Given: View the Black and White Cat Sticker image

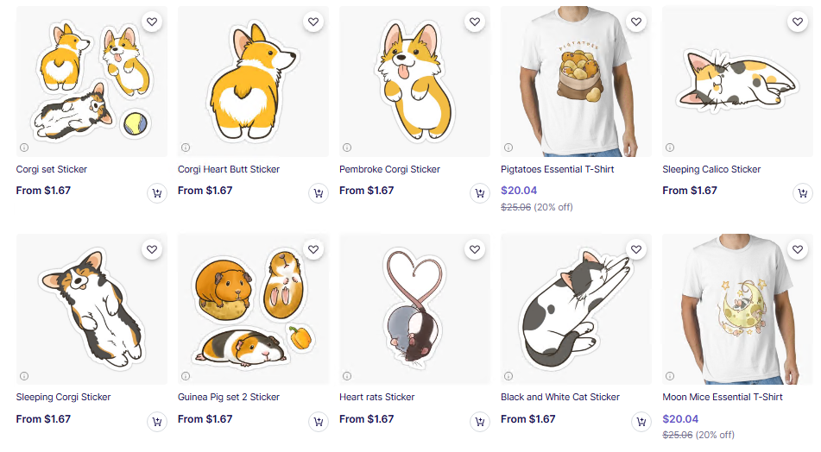Looking at the screenshot, I should tap(571, 310).
